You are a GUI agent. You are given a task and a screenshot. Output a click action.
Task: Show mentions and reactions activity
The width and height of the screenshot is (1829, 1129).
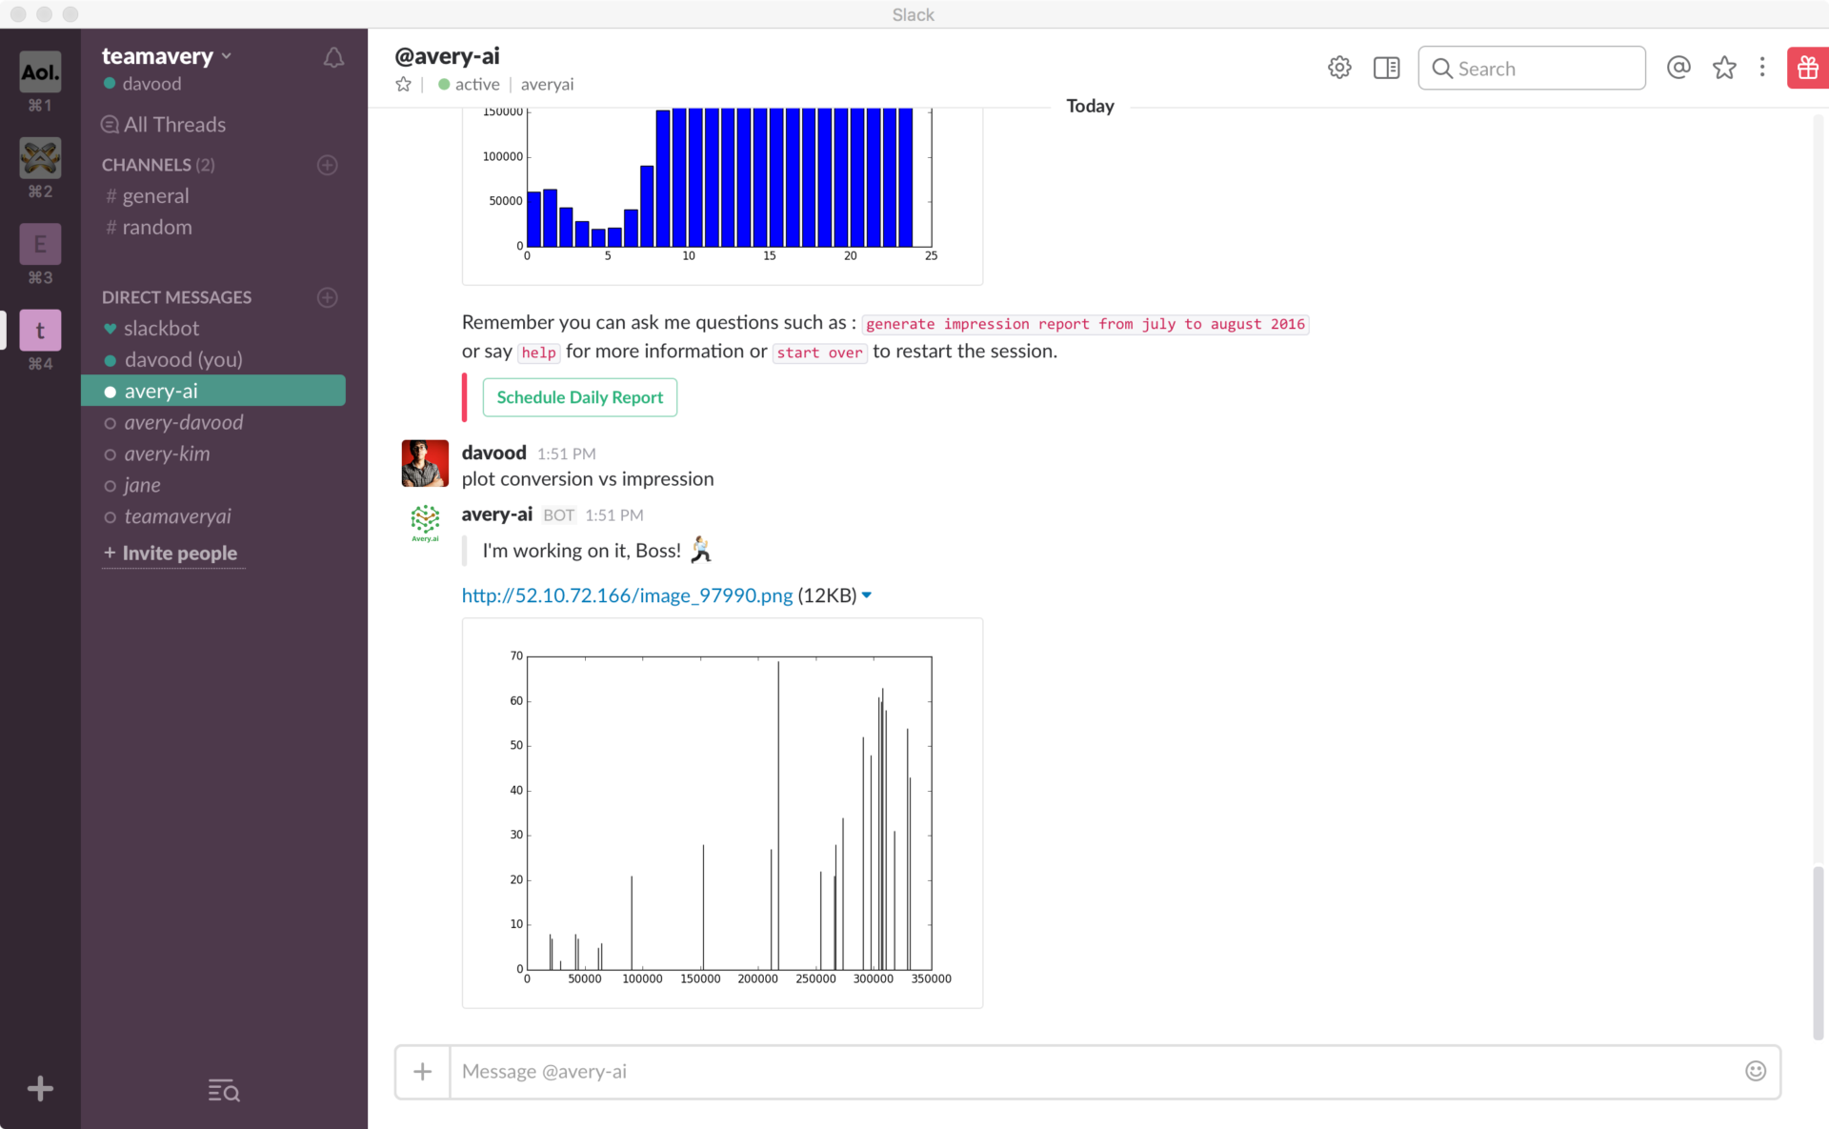pyautogui.click(x=1678, y=68)
